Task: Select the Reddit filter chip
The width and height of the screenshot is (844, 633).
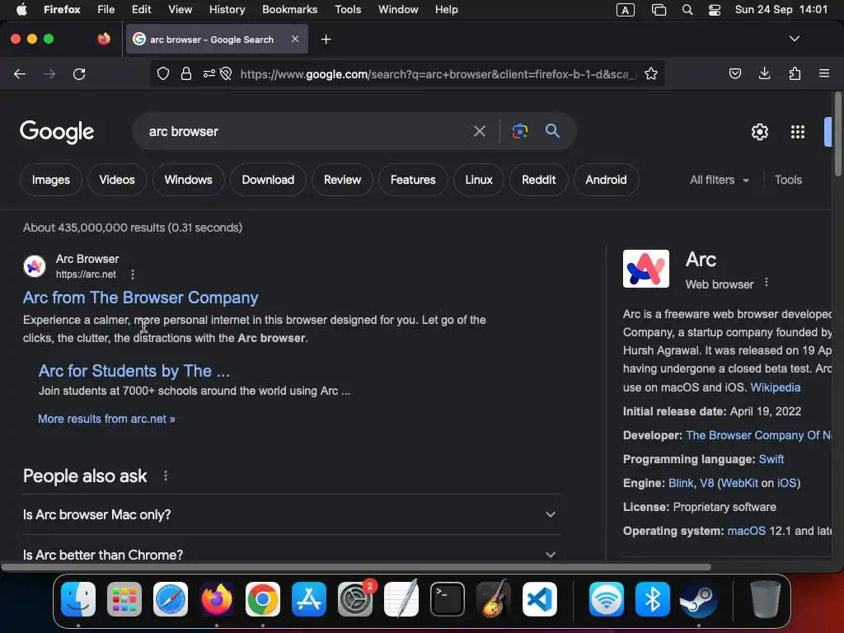Action: point(538,180)
